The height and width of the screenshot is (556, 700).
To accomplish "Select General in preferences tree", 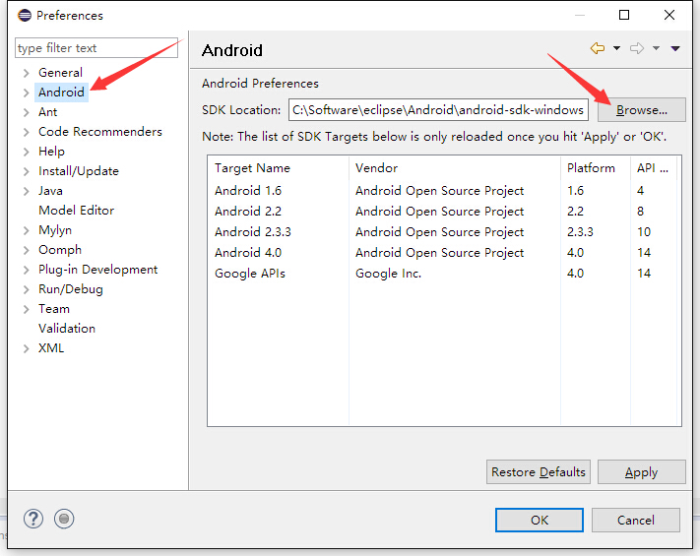I will 60,72.
